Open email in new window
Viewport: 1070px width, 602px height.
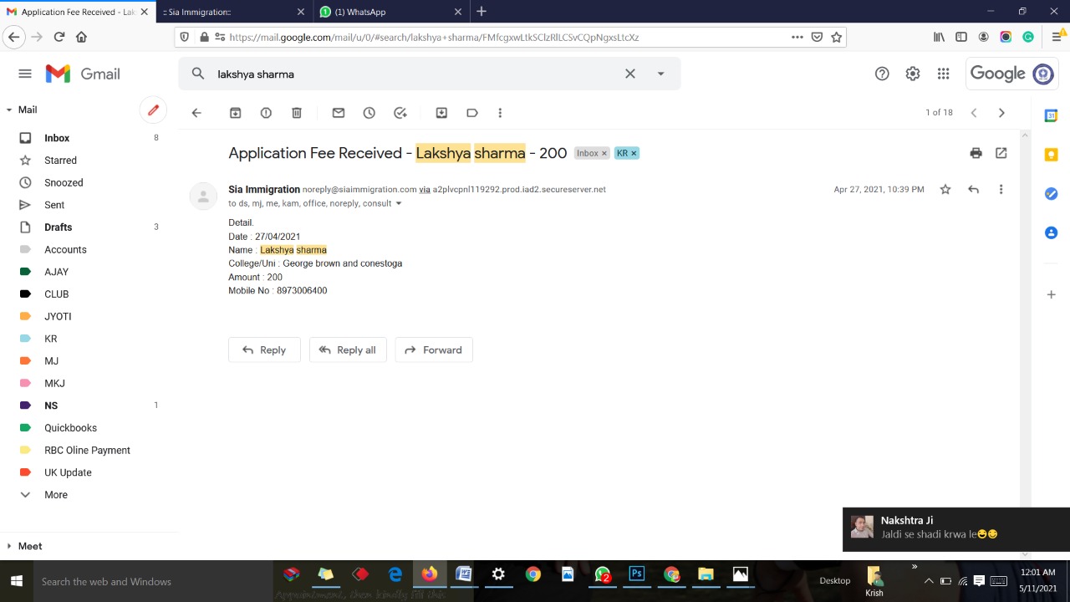pyautogui.click(x=1001, y=153)
